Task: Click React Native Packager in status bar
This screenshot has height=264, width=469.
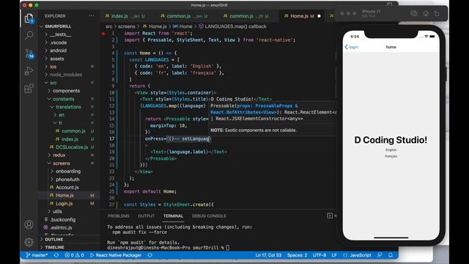Action: click(116, 255)
